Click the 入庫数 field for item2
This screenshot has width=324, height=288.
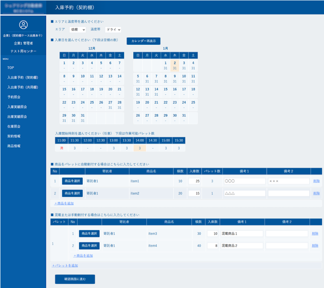[194, 193]
